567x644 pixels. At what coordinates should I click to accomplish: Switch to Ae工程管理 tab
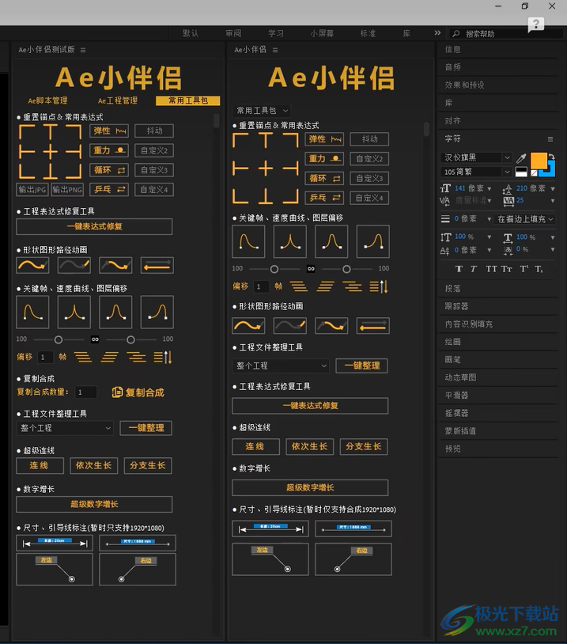tap(117, 100)
